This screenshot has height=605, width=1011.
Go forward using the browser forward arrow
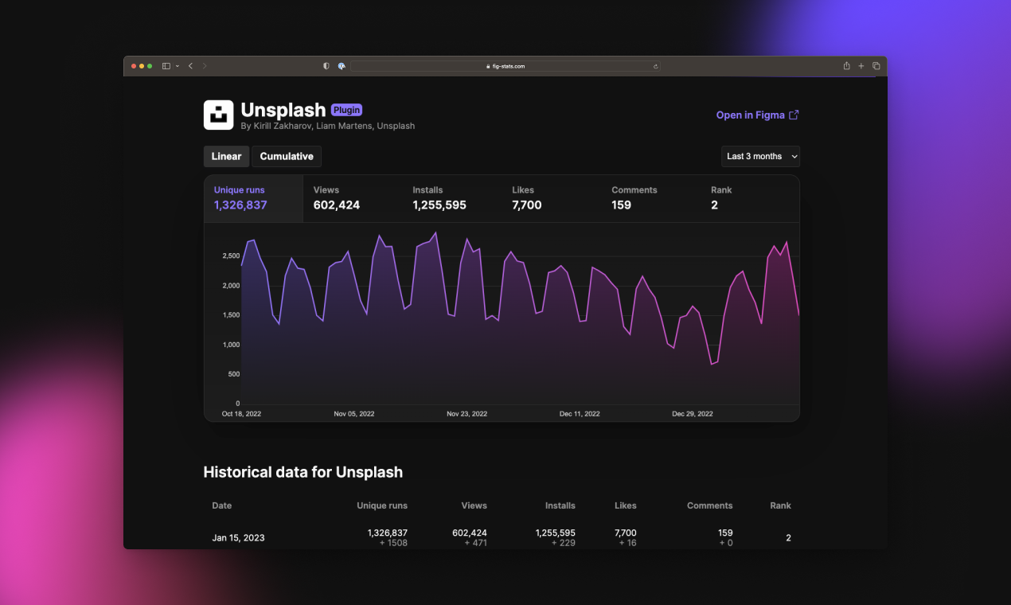pyautogui.click(x=205, y=66)
